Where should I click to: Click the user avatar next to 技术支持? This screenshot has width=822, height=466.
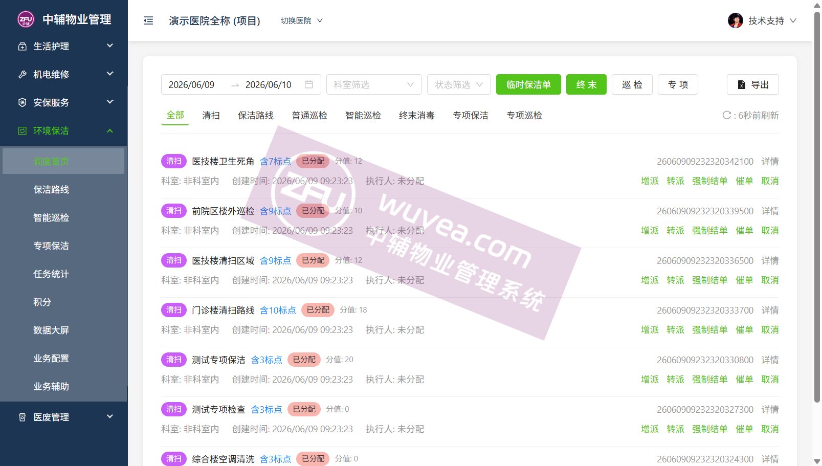click(735, 20)
